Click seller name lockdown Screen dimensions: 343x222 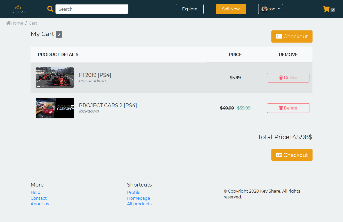click(x=89, y=111)
